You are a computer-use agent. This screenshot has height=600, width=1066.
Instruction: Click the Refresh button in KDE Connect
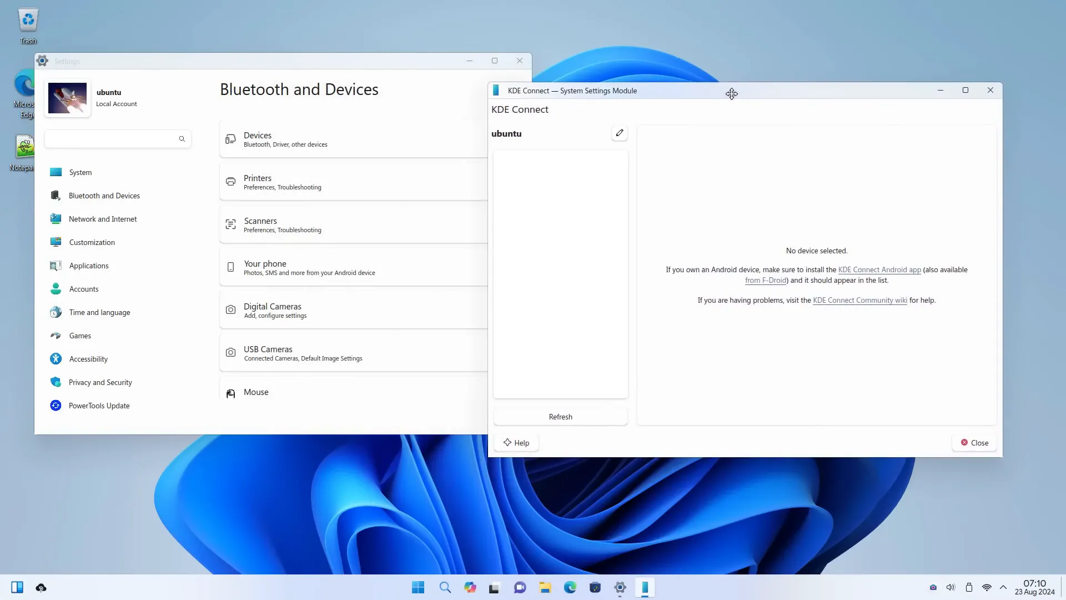[560, 417]
